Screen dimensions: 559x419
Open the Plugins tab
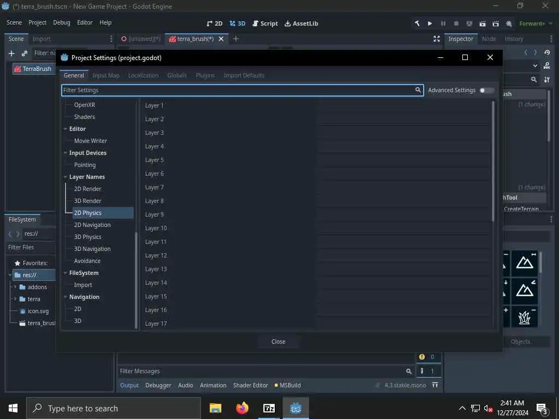point(205,75)
